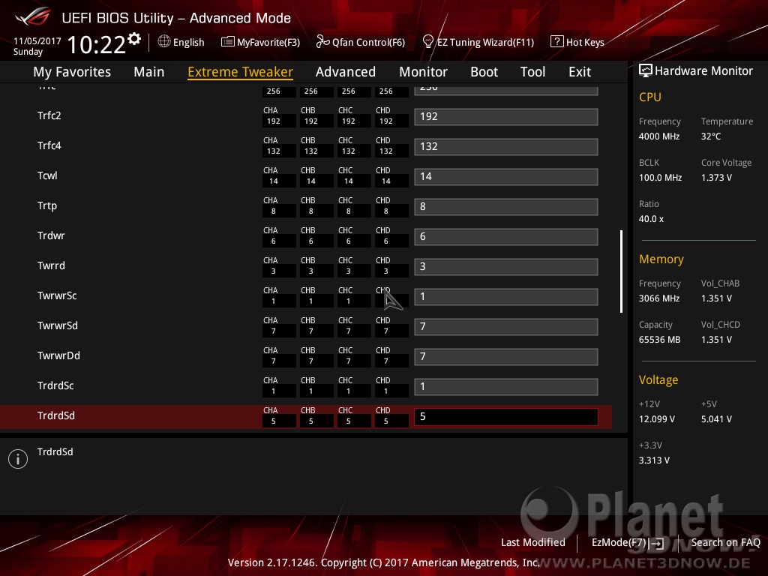768x576 pixels.
Task: Click the globe language icon
Action: click(x=164, y=42)
